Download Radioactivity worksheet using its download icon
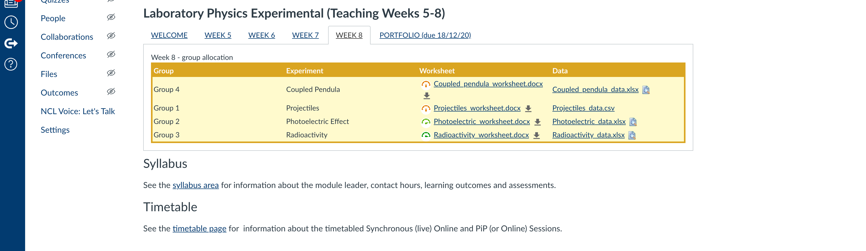The image size is (866, 251). pyautogui.click(x=537, y=135)
